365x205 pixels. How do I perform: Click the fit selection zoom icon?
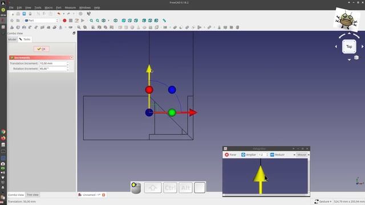click(x=98, y=20)
